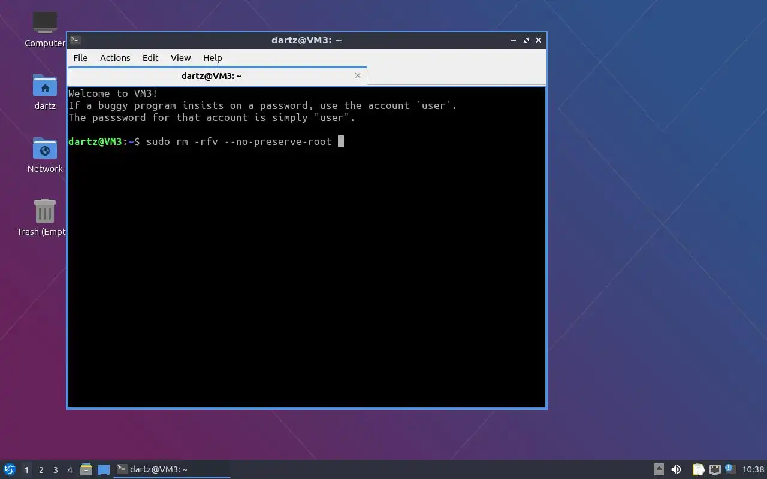767x479 pixels.
Task: Switch to virtual desktop 2
Action: point(41,470)
